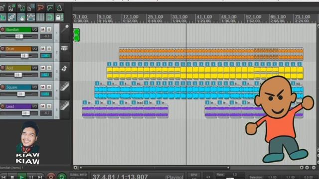Viewport: 319px width, 179px height.
Task: Click the drum icon on Drum track
Action: [64, 48]
